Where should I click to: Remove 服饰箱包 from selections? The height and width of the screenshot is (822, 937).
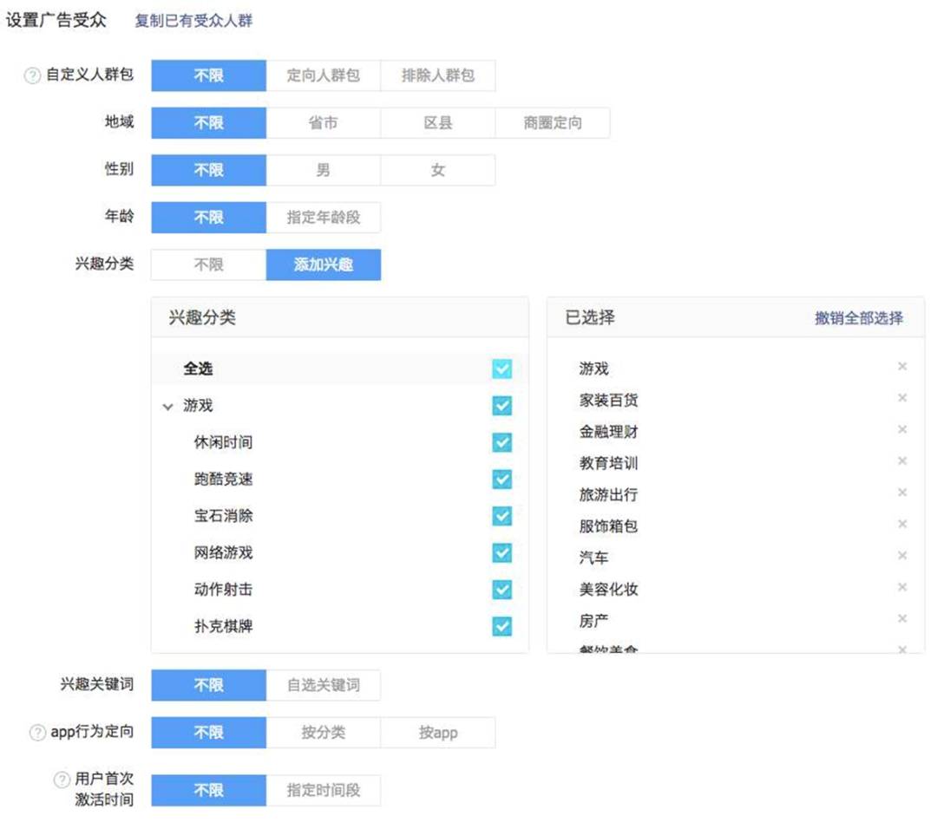[902, 524]
